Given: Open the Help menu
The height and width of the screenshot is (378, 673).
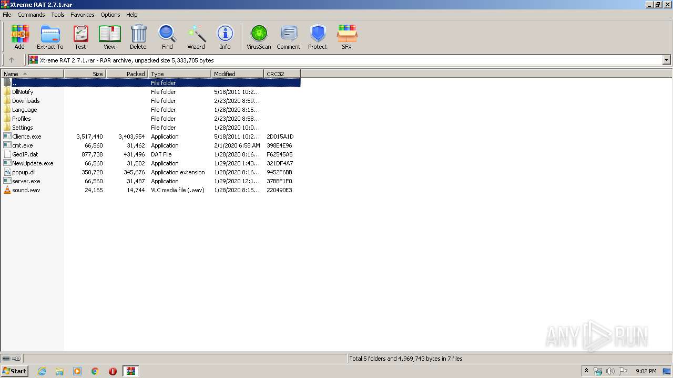Looking at the screenshot, I should [132, 15].
